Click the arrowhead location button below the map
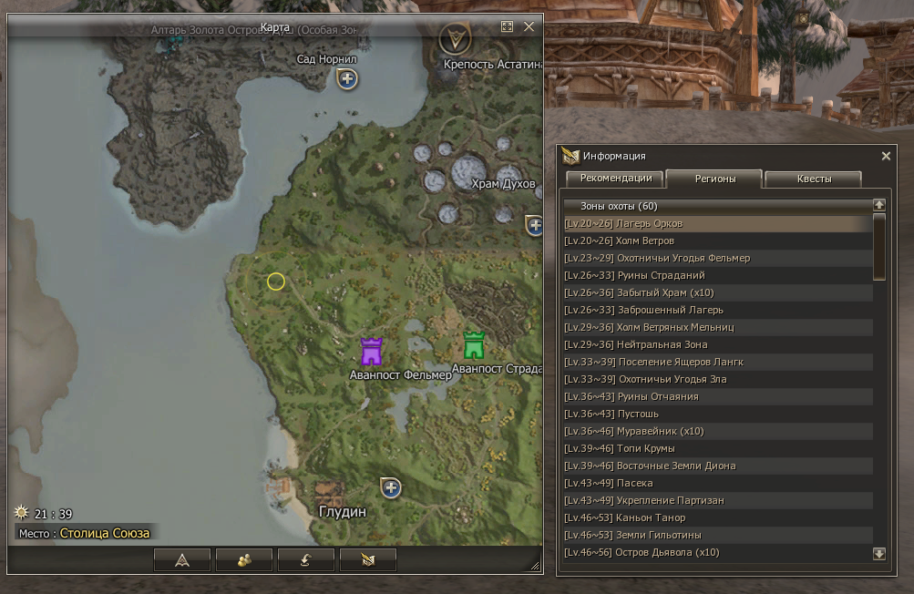 click(x=182, y=559)
